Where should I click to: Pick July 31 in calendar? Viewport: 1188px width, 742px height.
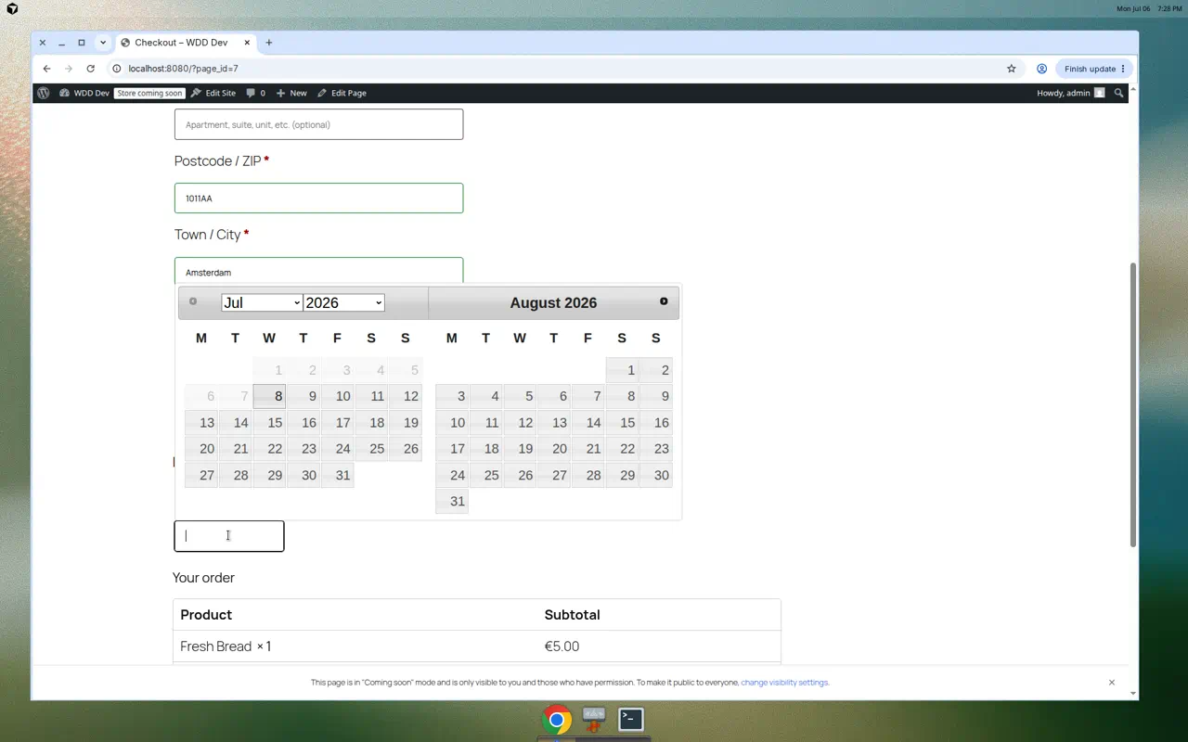[337, 475]
